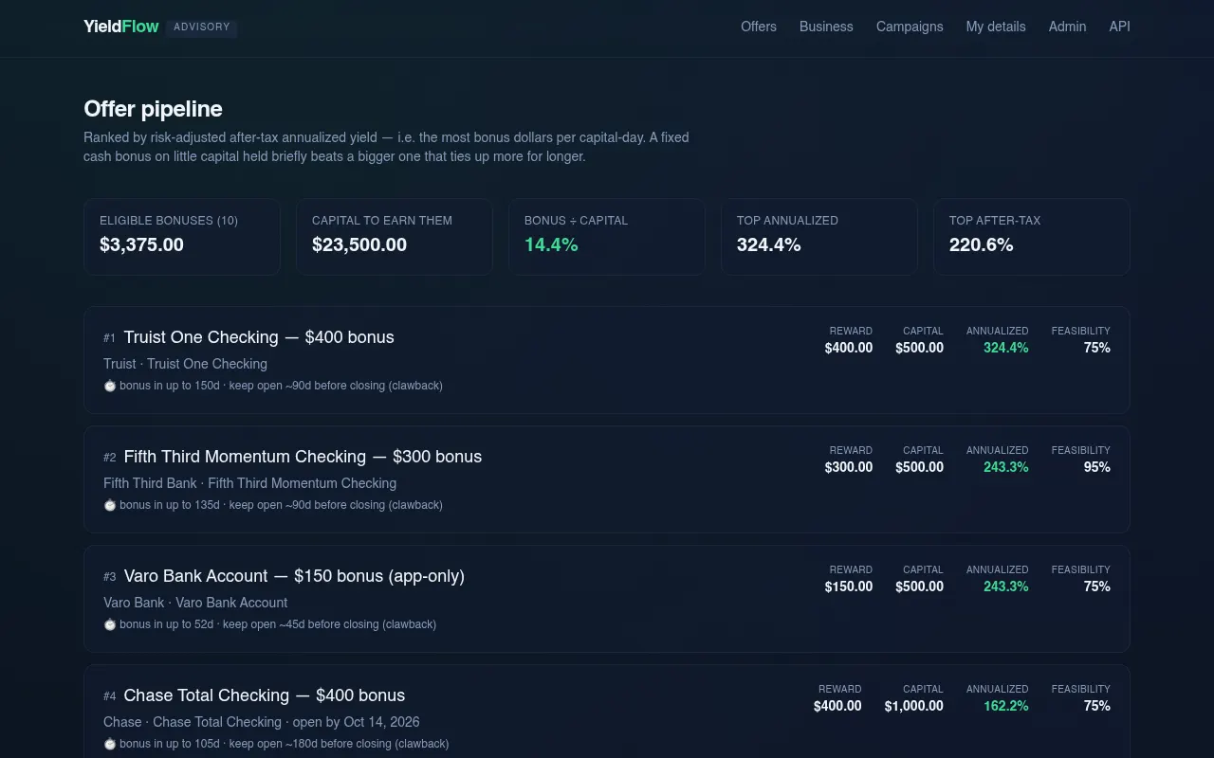Click the Varo feasibility value 75%
Image resolution: width=1214 pixels, height=758 pixels.
pos(1097,587)
